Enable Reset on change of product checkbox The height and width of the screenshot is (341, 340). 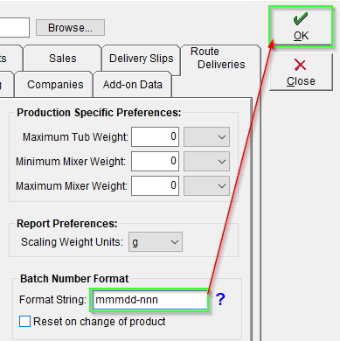(24, 322)
